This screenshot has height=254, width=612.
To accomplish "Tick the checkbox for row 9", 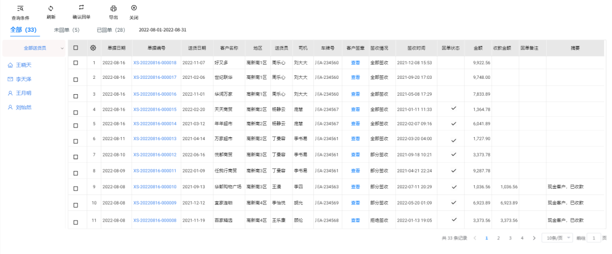I will point(76,187).
